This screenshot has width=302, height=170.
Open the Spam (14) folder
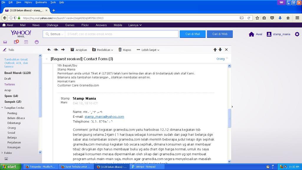click(x=11, y=96)
